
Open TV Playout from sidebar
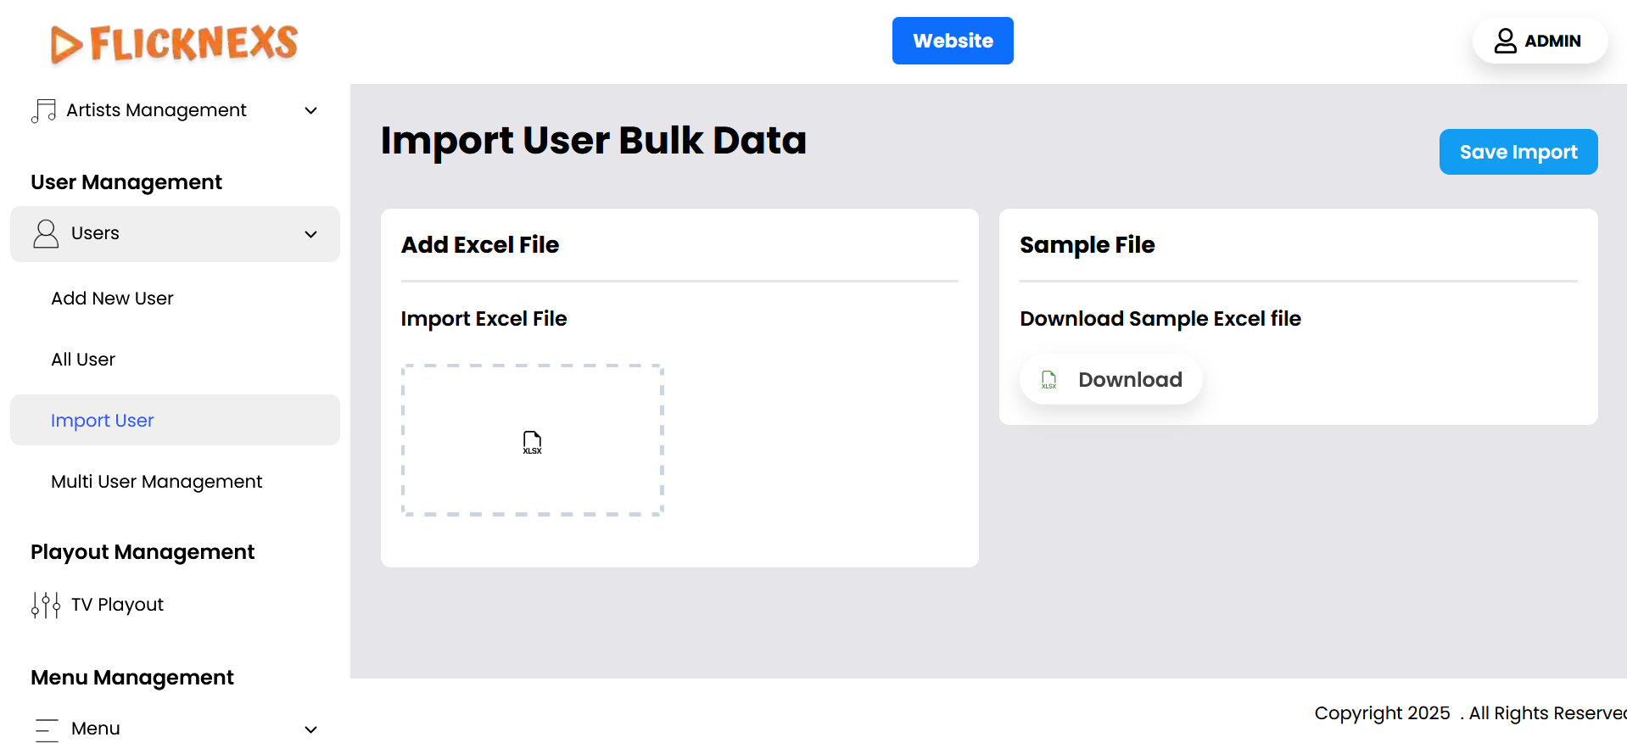point(117,605)
